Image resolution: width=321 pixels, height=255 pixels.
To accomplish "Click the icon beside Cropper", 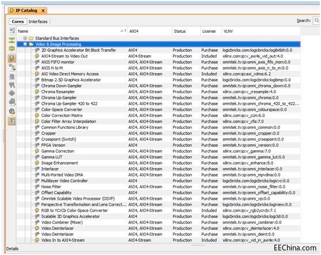I will 37,133.
